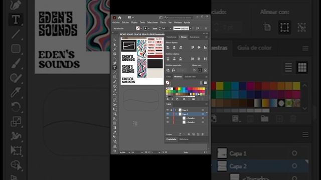Open Archivo menu
The image size is (321, 180).
tap(116, 22)
